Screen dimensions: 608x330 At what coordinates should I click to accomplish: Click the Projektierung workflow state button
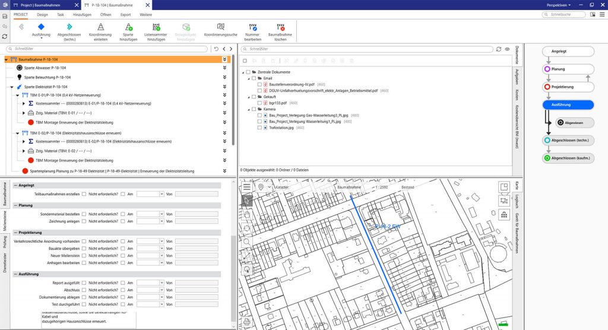pyautogui.click(x=568, y=87)
